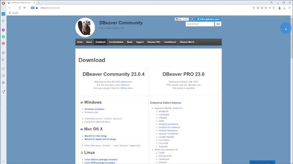Open the Opera main menu logo
The height and width of the screenshot is (164, 293).
[x=3, y=3]
